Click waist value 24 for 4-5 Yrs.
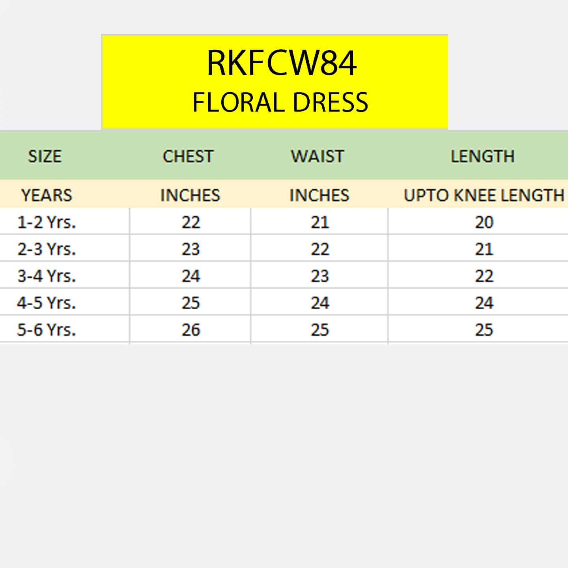 [320, 303]
